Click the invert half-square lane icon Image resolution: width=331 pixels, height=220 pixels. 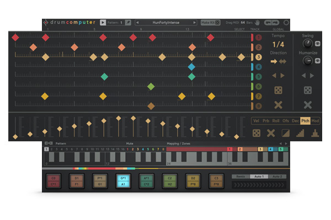[x=286, y=133]
